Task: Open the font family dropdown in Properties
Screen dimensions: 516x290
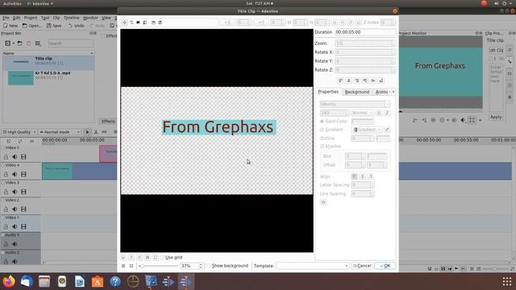Action: point(355,104)
